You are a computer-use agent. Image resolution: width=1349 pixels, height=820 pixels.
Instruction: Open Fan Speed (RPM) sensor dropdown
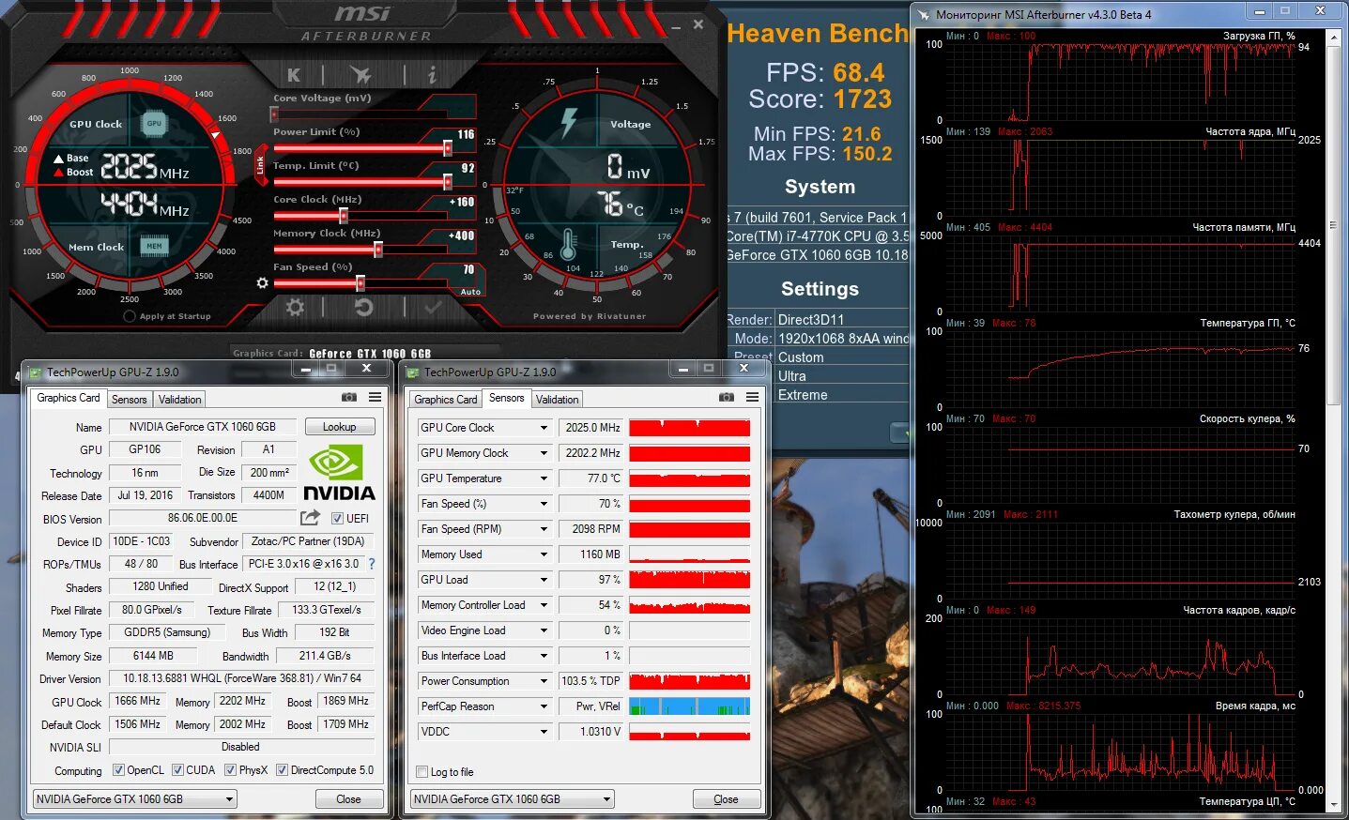click(544, 529)
